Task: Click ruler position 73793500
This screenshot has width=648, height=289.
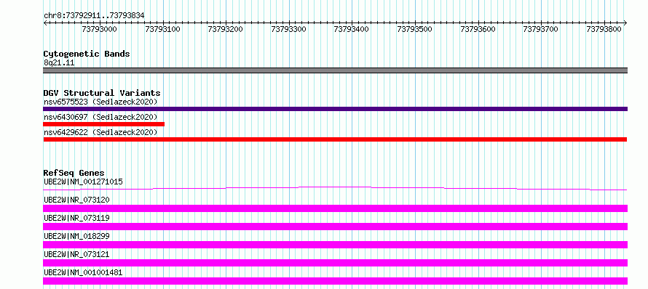Action: click(x=415, y=29)
